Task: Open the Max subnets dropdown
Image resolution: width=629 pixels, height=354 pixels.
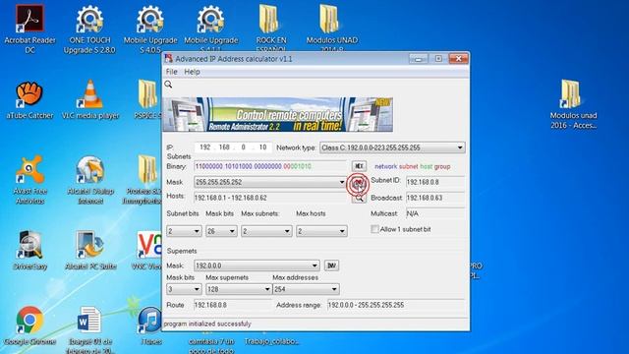Action: click(266, 231)
